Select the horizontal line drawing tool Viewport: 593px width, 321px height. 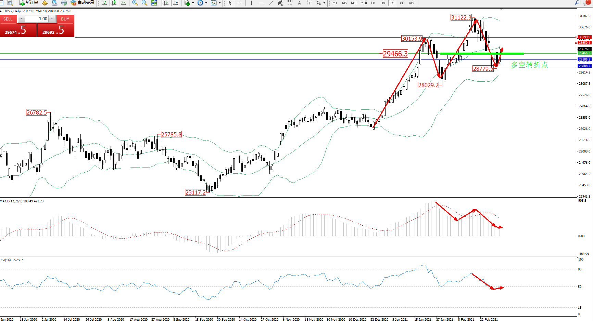(x=261, y=3)
